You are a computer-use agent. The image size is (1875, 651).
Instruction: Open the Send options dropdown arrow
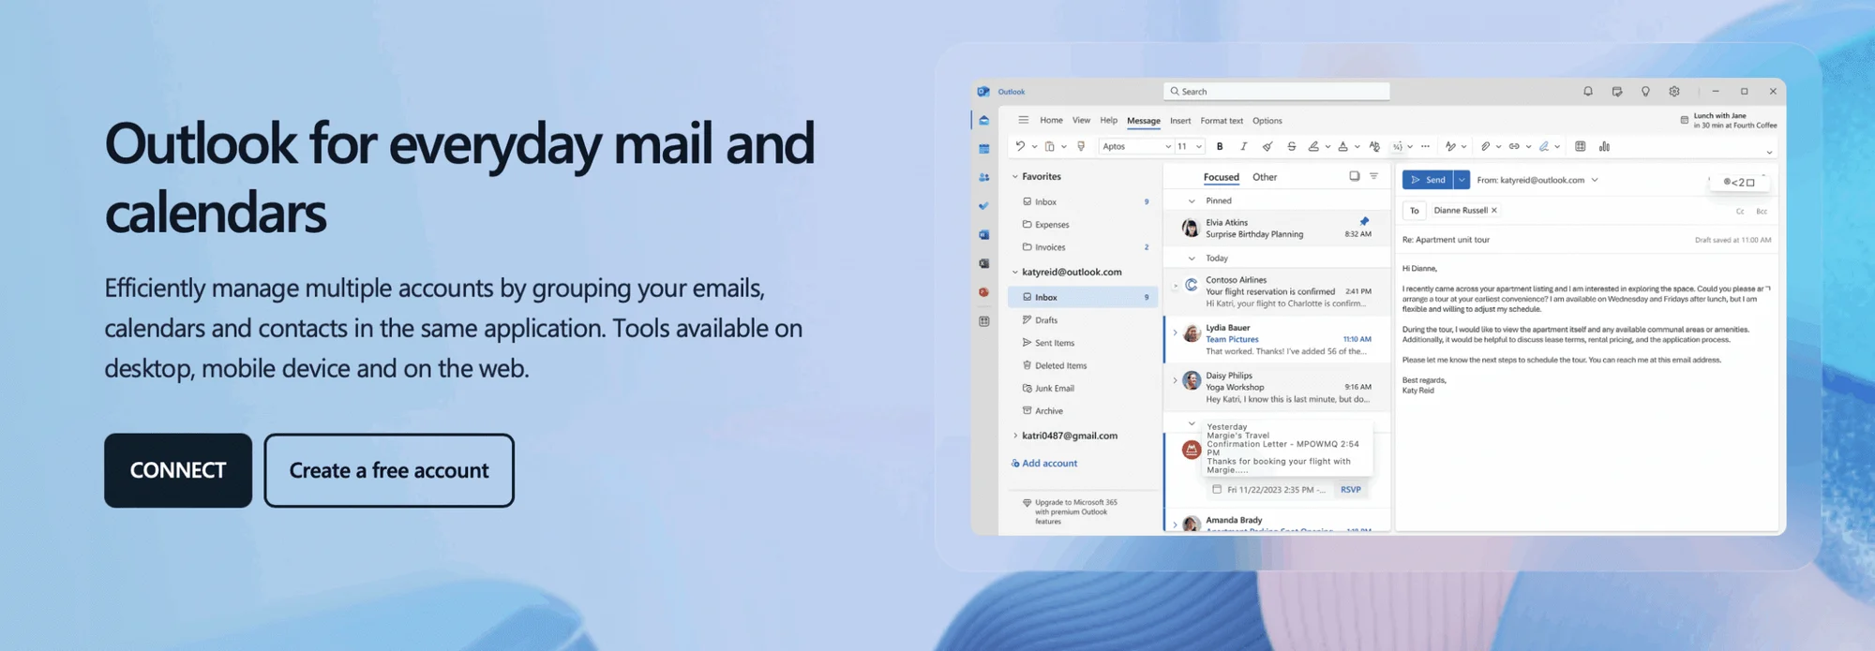[x=1462, y=180]
